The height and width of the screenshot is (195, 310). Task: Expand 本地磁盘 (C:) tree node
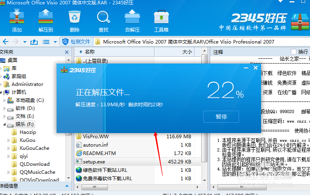(4, 100)
